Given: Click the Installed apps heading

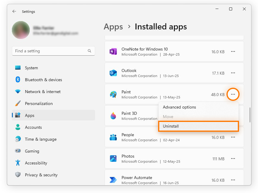Looking at the screenshot, I should pos(161,27).
